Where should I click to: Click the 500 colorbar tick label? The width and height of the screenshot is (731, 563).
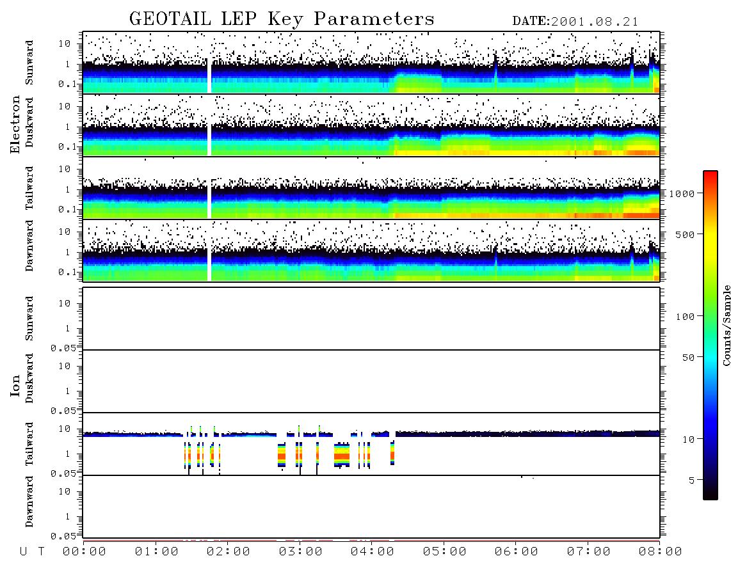686,235
